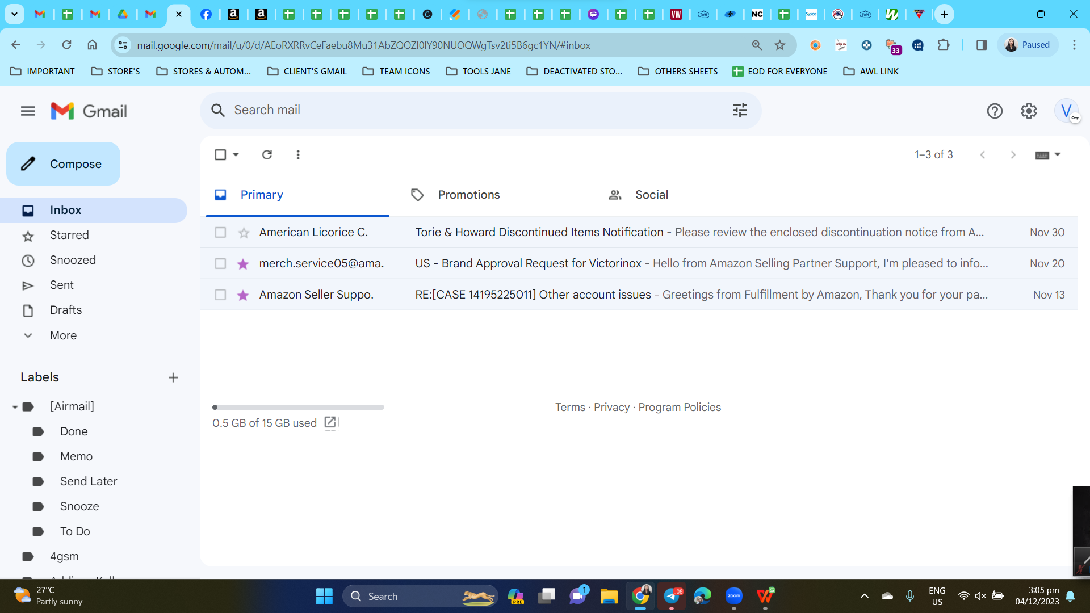Open the Snoozed folder
Screen dimensions: 1090x613
(x=73, y=260)
